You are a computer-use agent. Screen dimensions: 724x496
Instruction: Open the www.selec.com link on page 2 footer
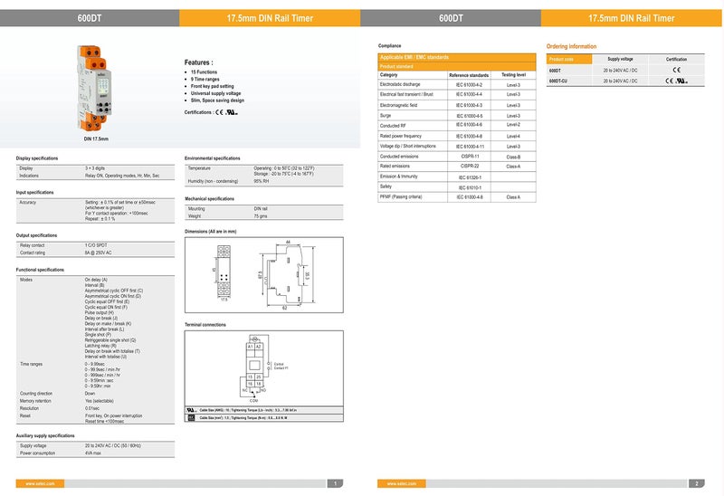click(401, 483)
